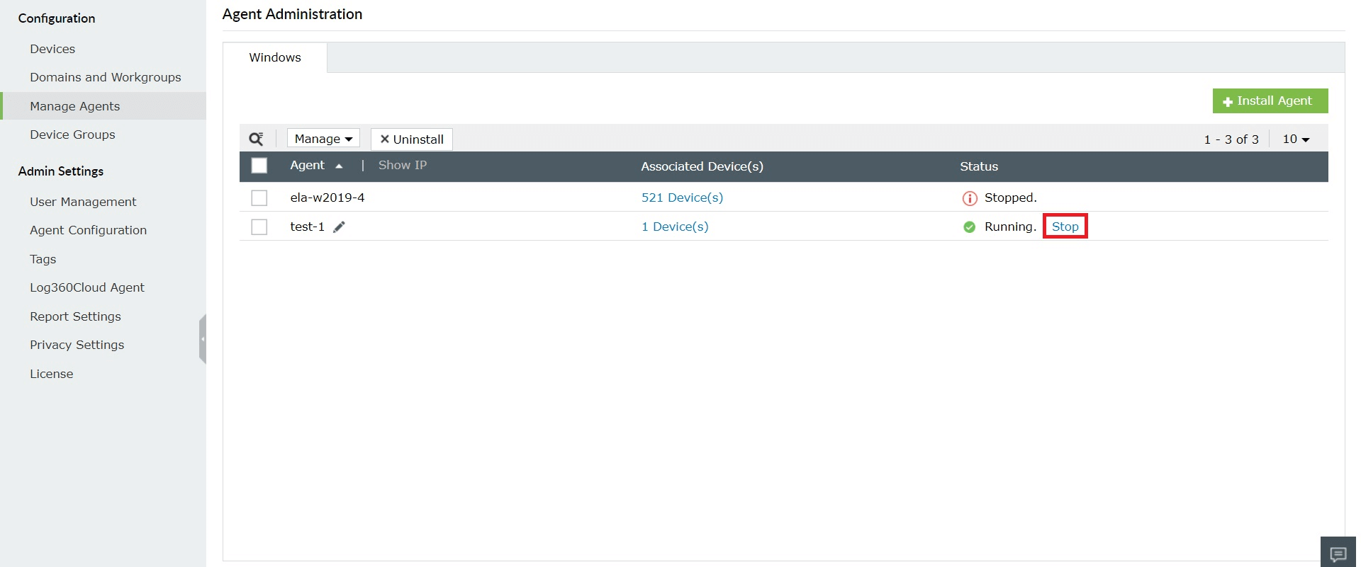The image size is (1361, 567).
Task: Click the Agent Administration title
Action: (x=292, y=14)
